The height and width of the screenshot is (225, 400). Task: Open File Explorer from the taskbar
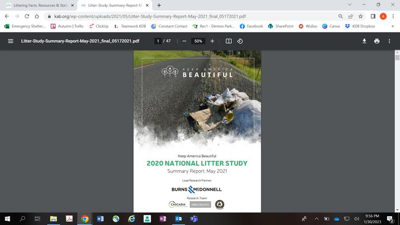pos(53,219)
